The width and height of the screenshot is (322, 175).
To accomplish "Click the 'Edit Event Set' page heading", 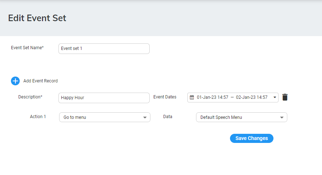I will click(x=37, y=18).
